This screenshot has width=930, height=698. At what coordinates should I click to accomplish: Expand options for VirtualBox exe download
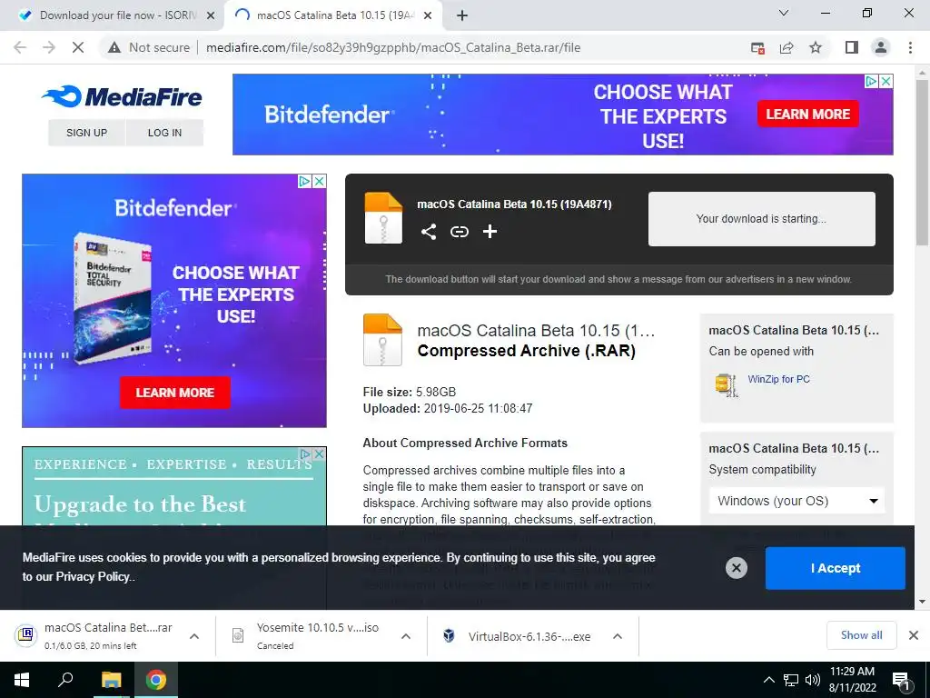(618, 636)
